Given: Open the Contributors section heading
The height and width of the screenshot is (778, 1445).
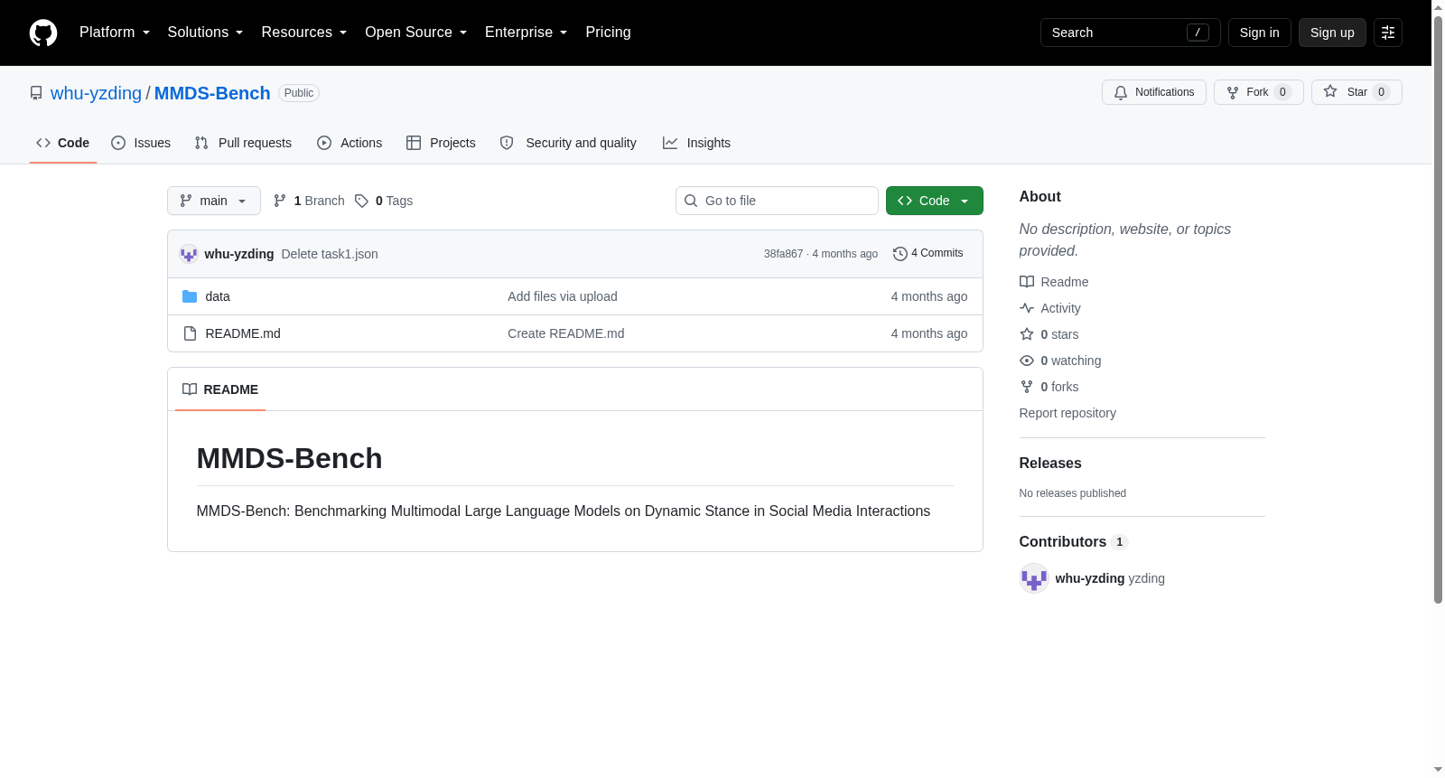Looking at the screenshot, I should [x=1074, y=541].
